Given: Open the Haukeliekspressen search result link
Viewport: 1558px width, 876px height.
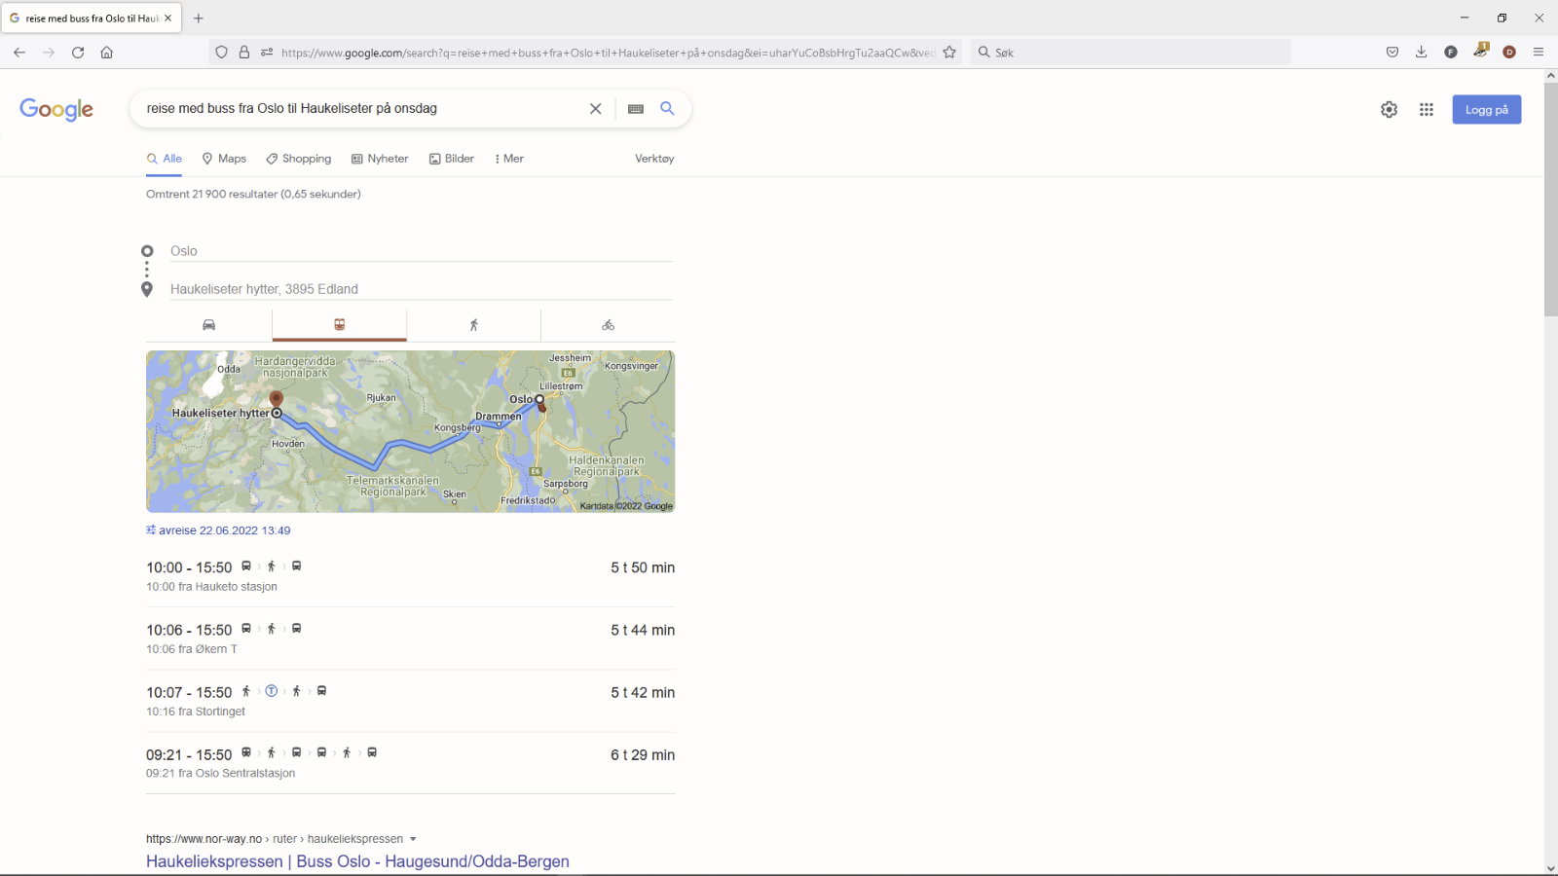Looking at the screenshot, I should click(357, 861).
